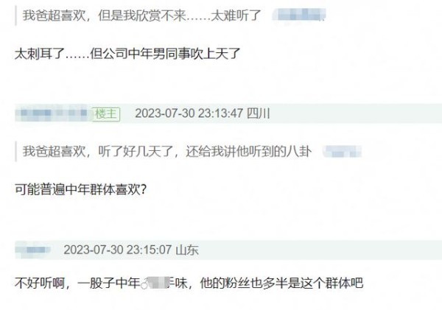Click the male symbol emoji in last comment
Image resolution: width=442 pixels, height=310 pixels.
[x=144, y=283]
